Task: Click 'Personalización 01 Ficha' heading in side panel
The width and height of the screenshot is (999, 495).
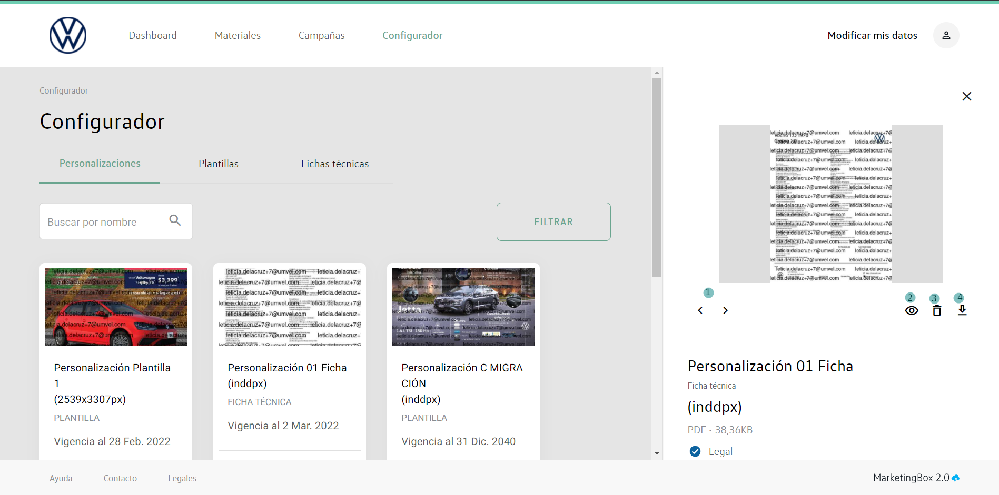Action: (770, 366)
